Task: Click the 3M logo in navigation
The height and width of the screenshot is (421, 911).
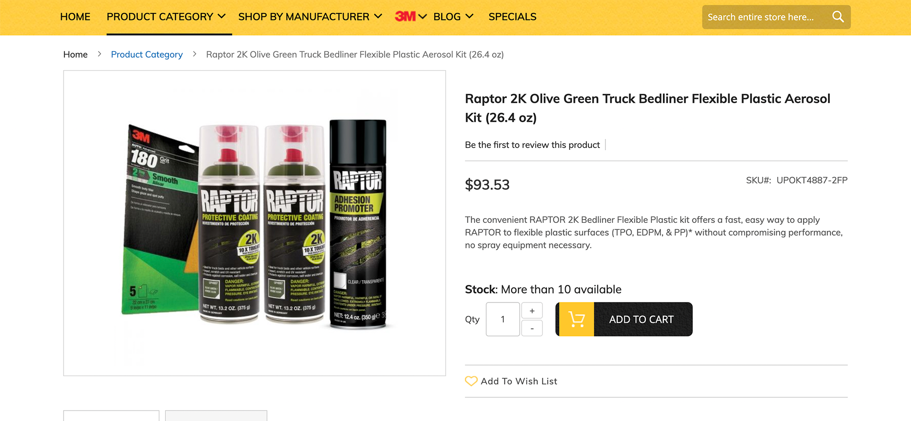Action: tap(405, 17)
